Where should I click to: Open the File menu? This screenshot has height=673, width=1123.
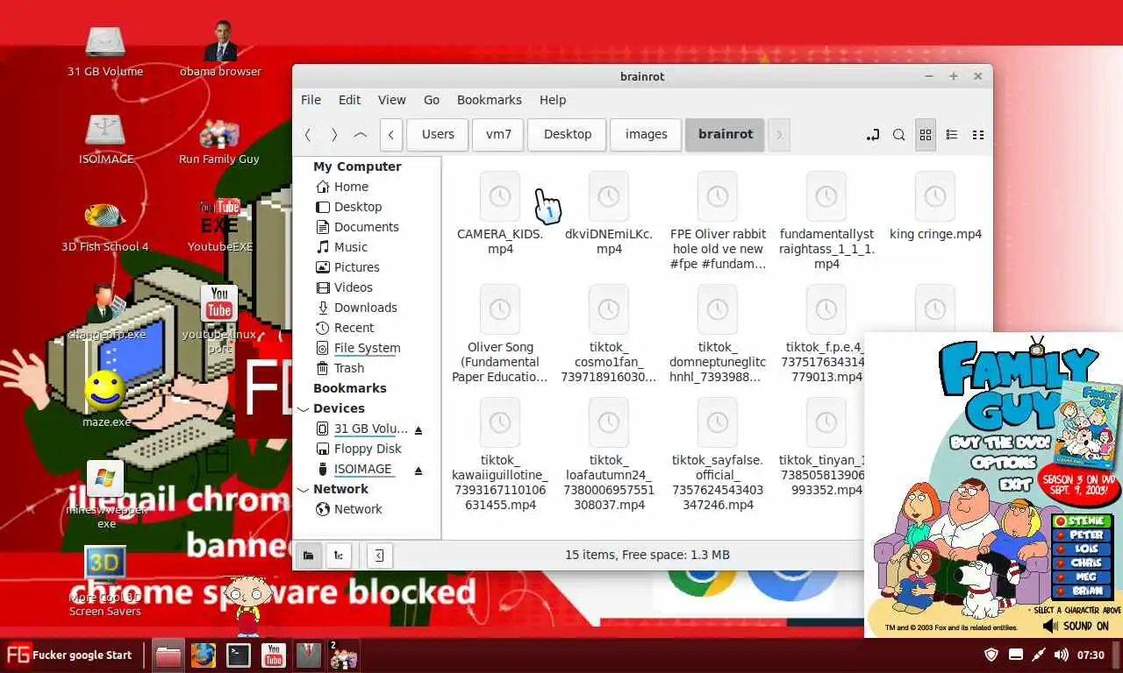pyautogui.click(x=311, y=100)
